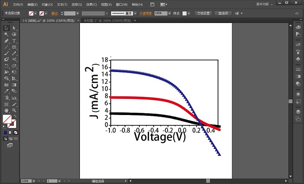304x184 pixels.
Task: Swap fill and stroke colors arrow
Action: pos(15,116)
